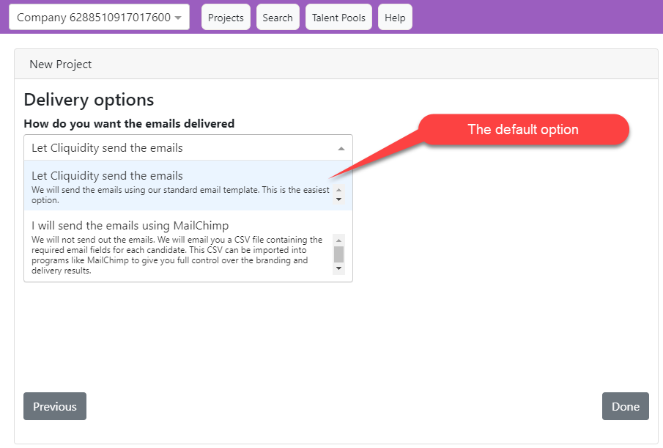Screen dimensions: 663x448
Task: Click scroll-down arrow in the Cliquidity option description
Action: 338,199
